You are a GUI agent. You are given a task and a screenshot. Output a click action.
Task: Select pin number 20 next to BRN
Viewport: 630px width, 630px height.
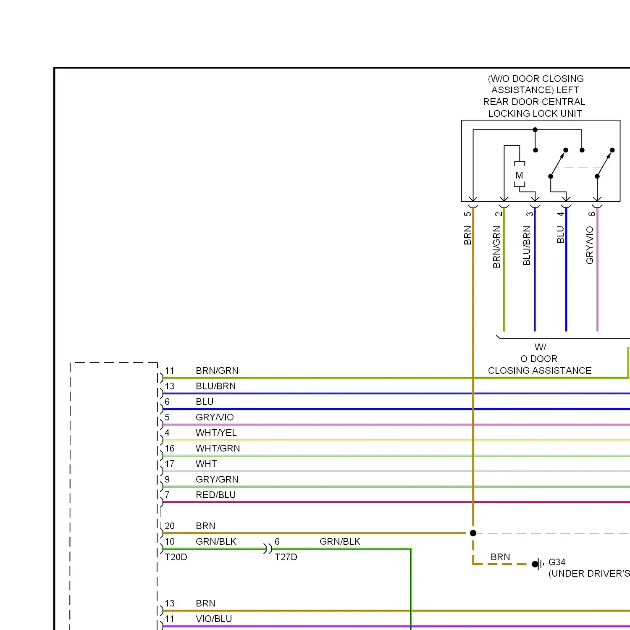coord(170,526)
